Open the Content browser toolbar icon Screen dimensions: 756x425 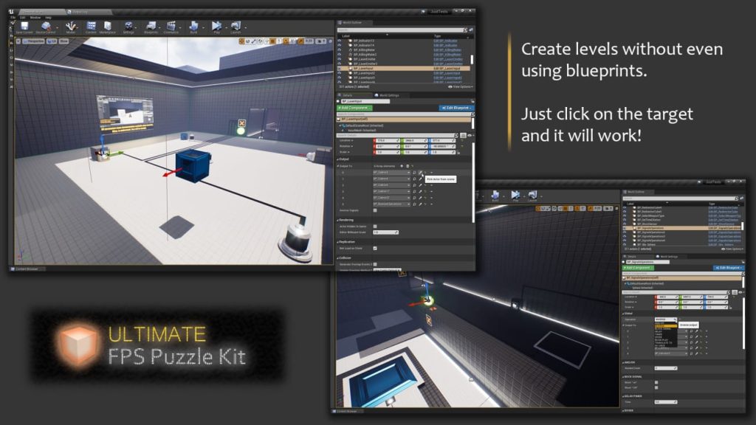click(91, 27)
